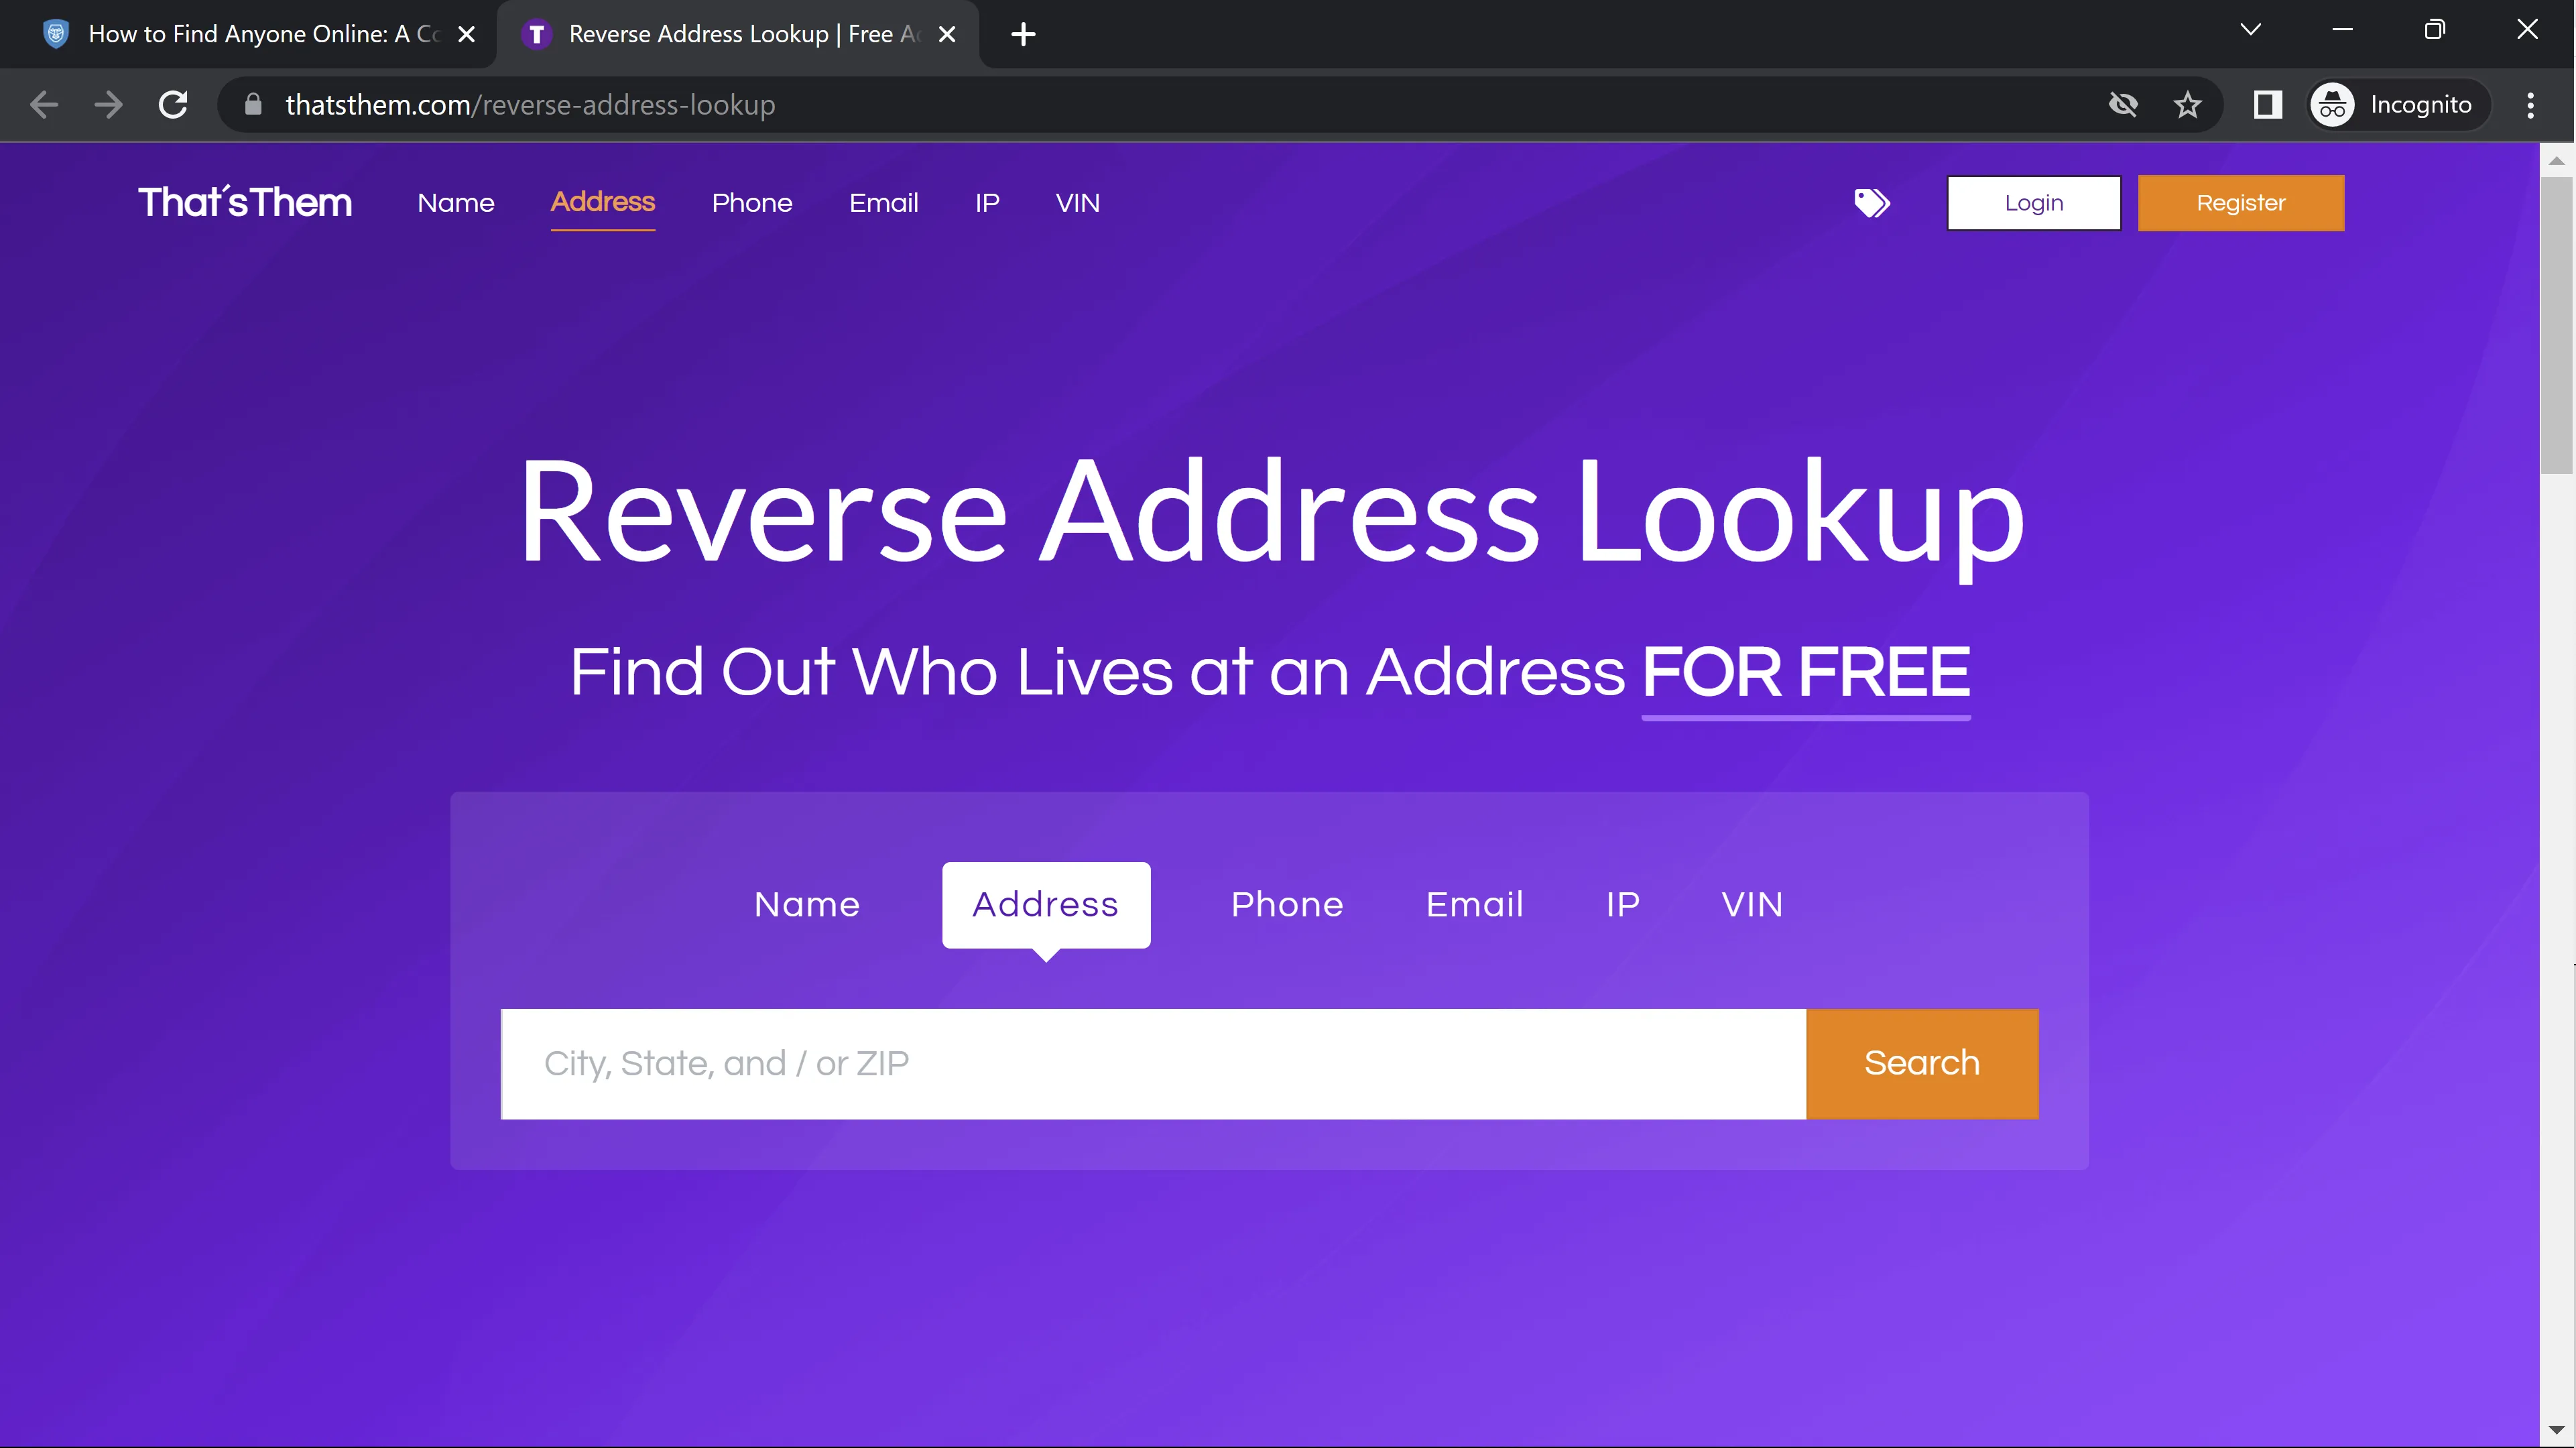This screenshot has width=2576, height=1448.
Task: Open the Chrome three-dot menu
Action: point(2530,105)
